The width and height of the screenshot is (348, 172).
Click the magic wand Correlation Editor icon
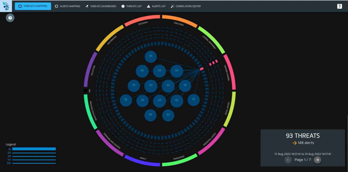point(173,6)
